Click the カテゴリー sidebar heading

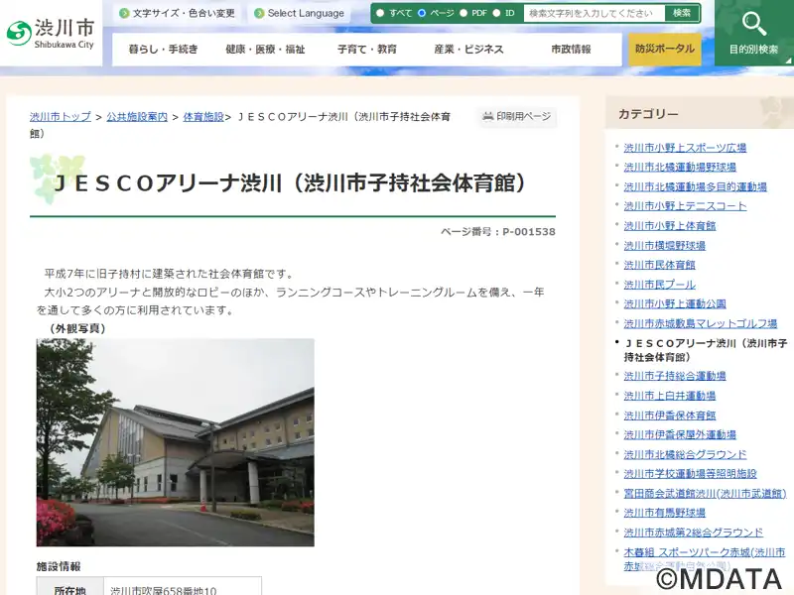pyautogui.click(x=648, y=114)
